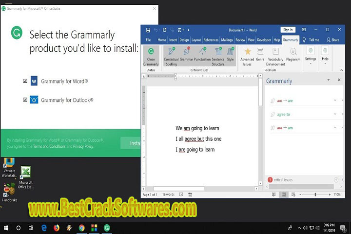
Task: Click the proofing status icon in status bar
Action: click(x=181, y=195)
